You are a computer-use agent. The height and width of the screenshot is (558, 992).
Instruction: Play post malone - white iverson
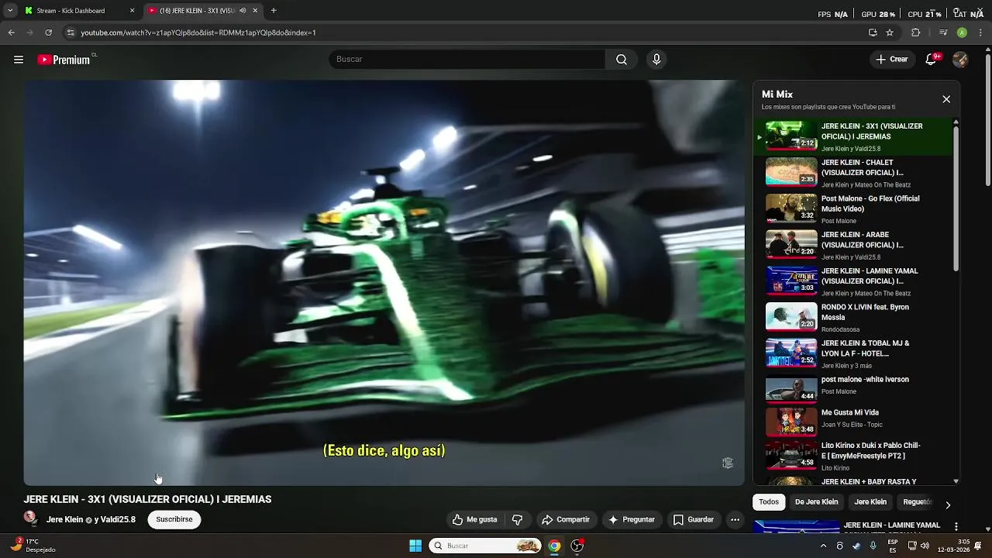[x=852, y=390]
